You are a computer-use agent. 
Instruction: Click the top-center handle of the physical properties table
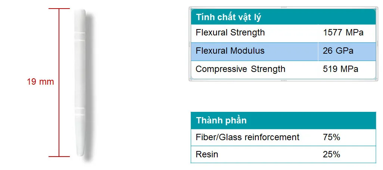pos(283,7)
